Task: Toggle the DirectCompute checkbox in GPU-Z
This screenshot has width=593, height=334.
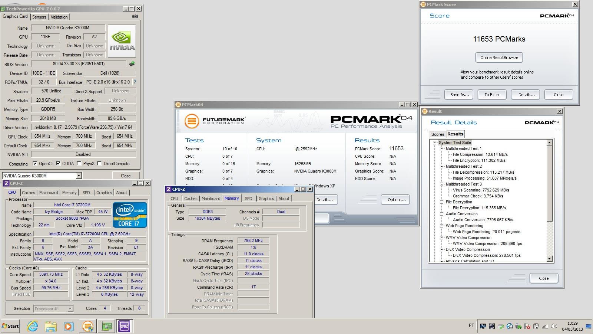Action: (x=99, y=163)
